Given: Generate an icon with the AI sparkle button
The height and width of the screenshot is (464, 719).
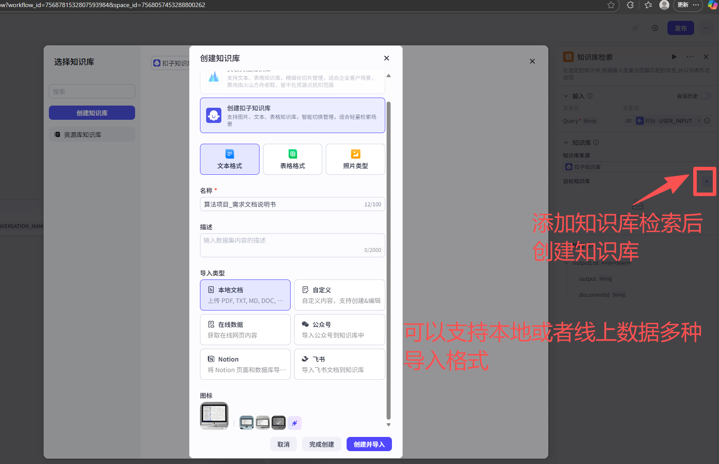Looking at the screenshot, I should pos(295,423).
